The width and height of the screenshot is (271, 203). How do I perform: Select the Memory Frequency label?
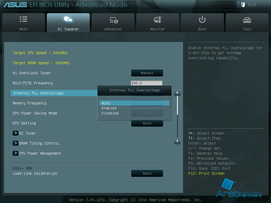click(x=30, y=103)
